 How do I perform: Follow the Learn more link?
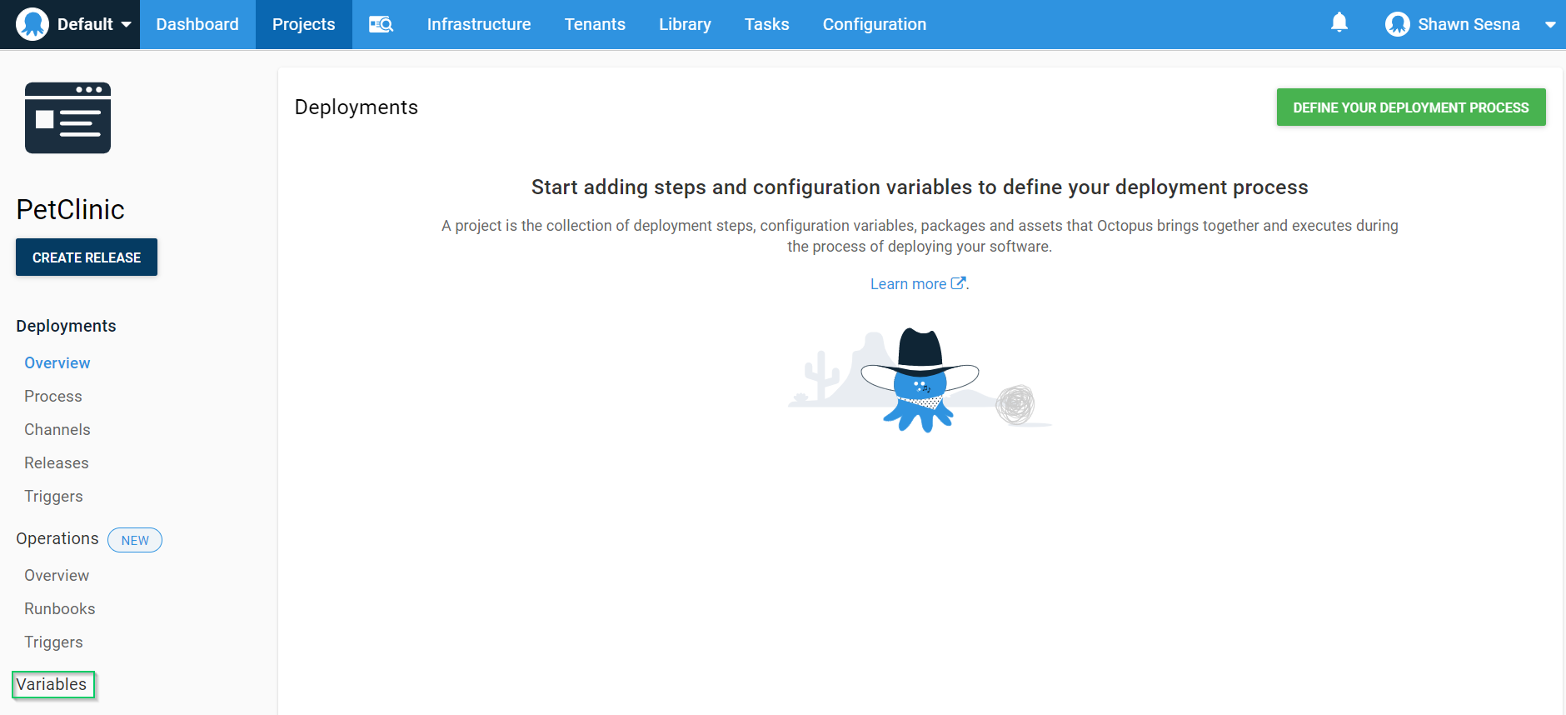tap(908, 284)
